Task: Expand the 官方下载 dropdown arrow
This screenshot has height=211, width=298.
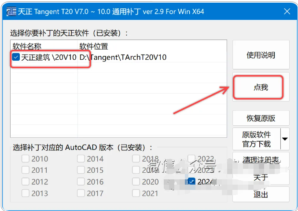Action: click(285, 139)
